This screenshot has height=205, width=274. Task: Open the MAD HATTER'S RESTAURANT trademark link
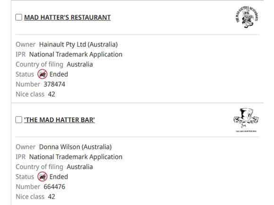[67, 17]
